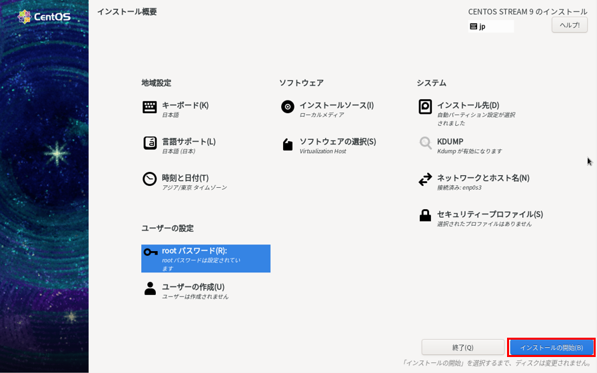Click the 'アジア/東京 タイムゾーン' text
This screenshot has height=373, width=597.
coord(195,188)
